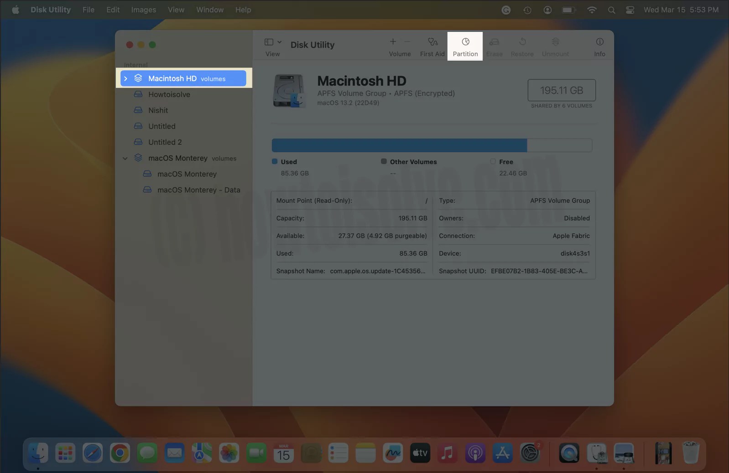
Task: Click the date and time in menu bar
Action: (681, 10)
